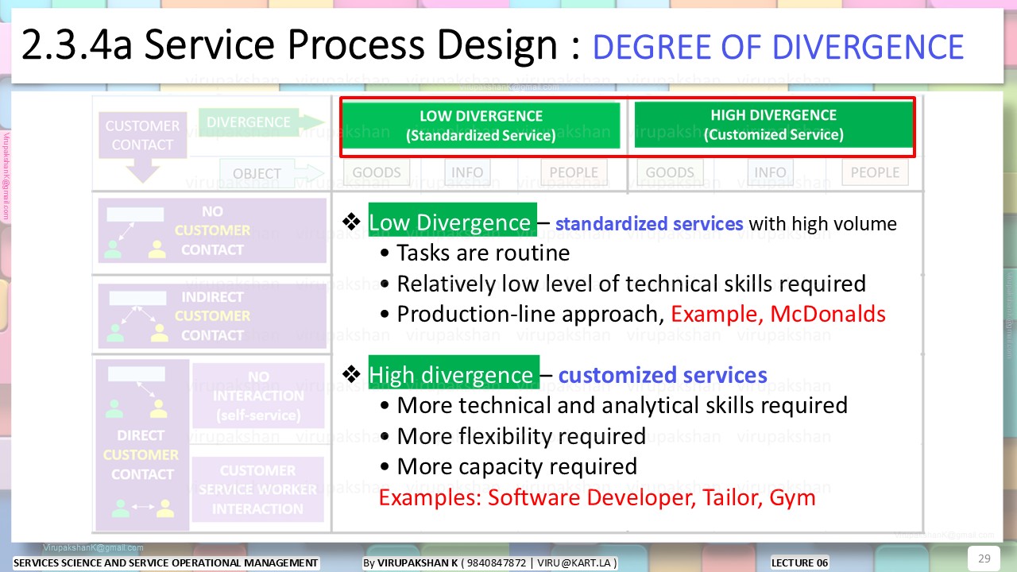Select the INFO cell under Low Divergence
1017x572 pixels.
point(467,172)
